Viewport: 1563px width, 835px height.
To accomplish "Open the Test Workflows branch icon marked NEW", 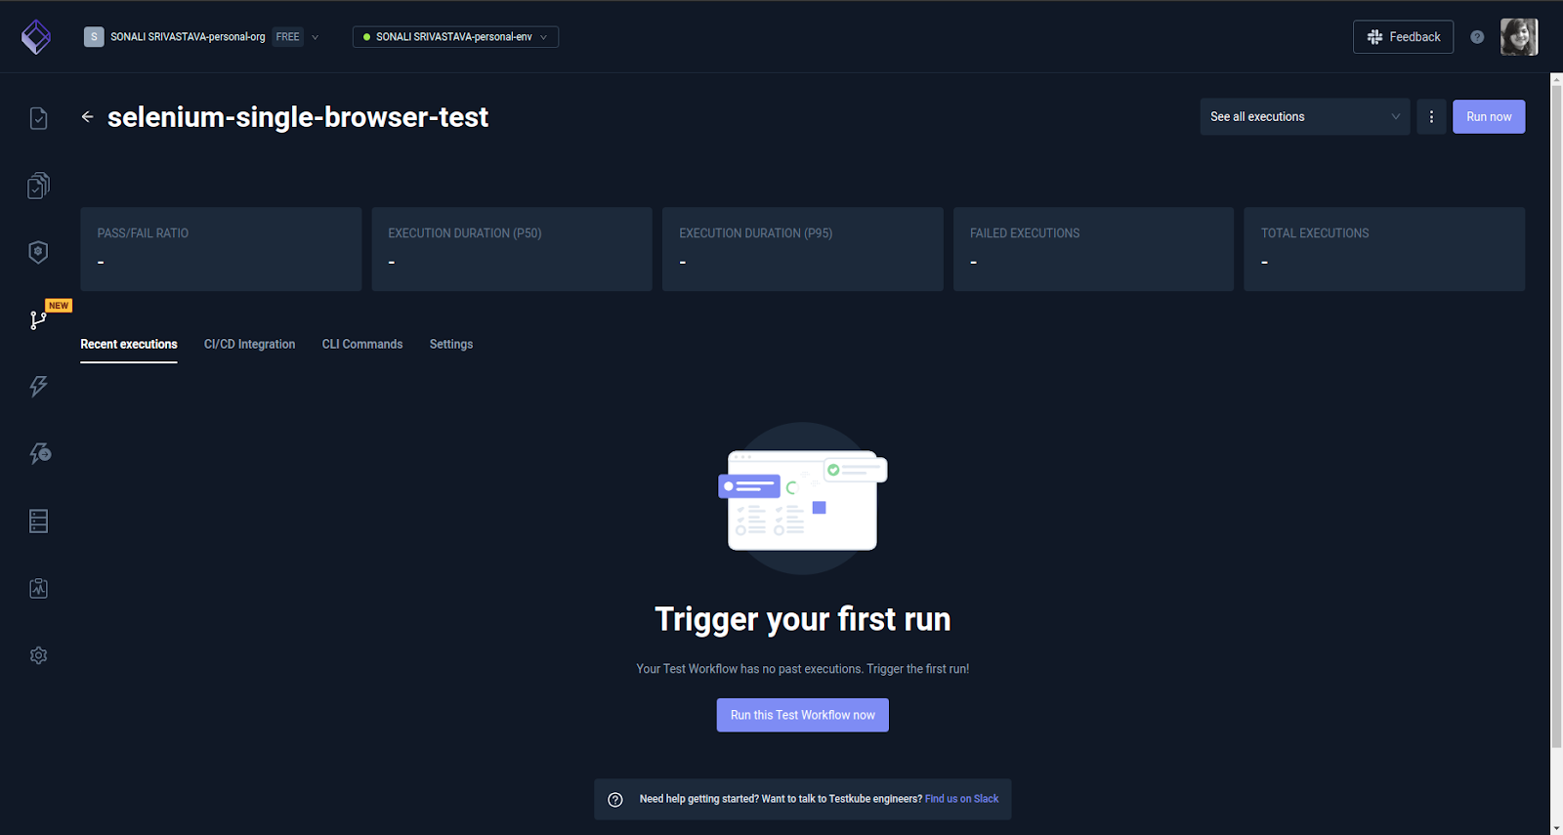I will [x=38, y=319].
